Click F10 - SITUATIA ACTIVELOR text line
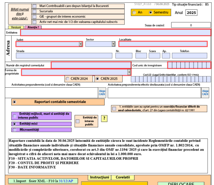Screen dimensions: 214x185 [x=73, y=159]
